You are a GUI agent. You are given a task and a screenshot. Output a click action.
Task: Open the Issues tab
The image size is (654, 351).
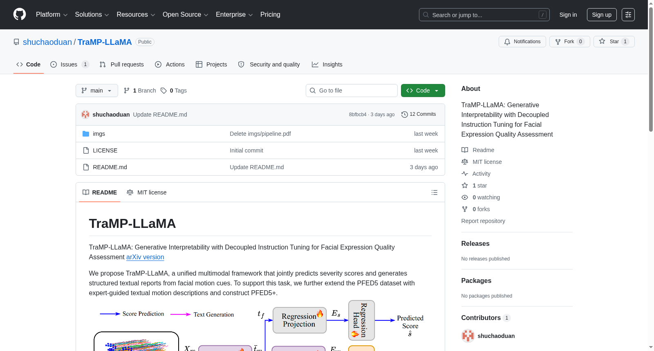[x=69, y=64]
